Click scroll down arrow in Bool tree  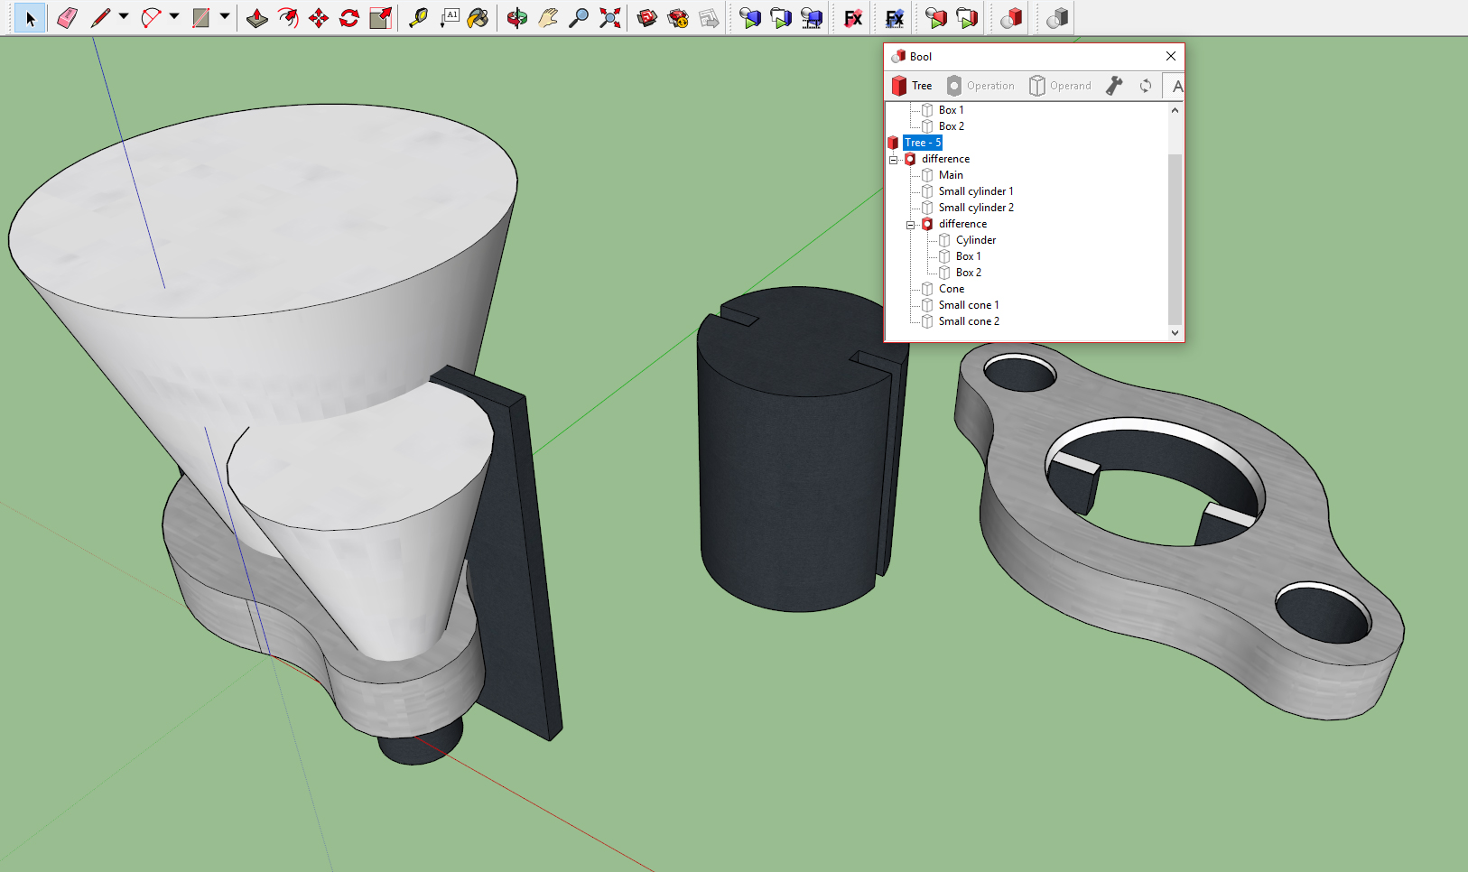[x=1175, y=332]
